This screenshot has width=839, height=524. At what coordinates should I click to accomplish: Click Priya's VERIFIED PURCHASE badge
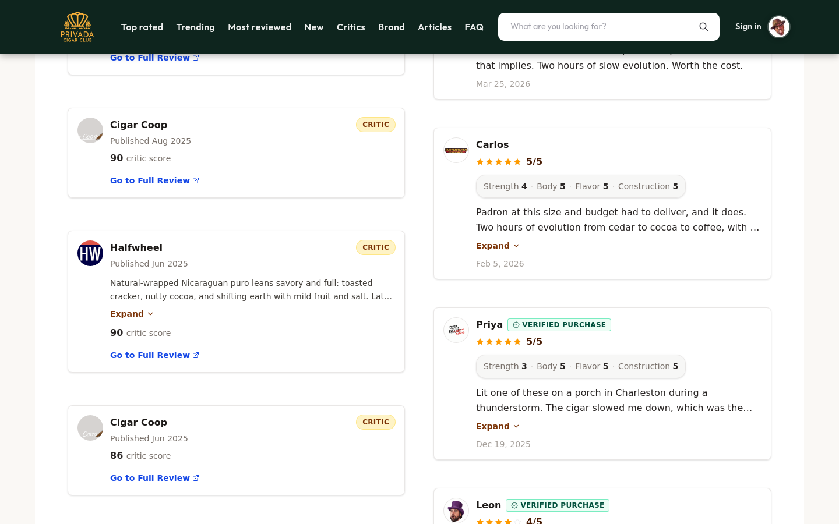click(559, 325)
